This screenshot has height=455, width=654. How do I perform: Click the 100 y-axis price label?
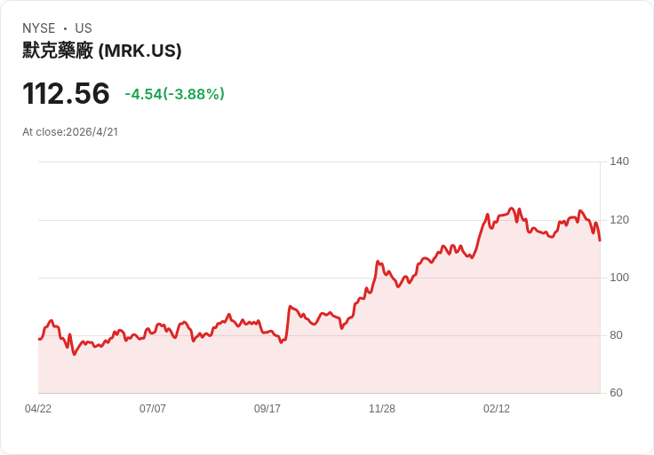click(619, 278)
